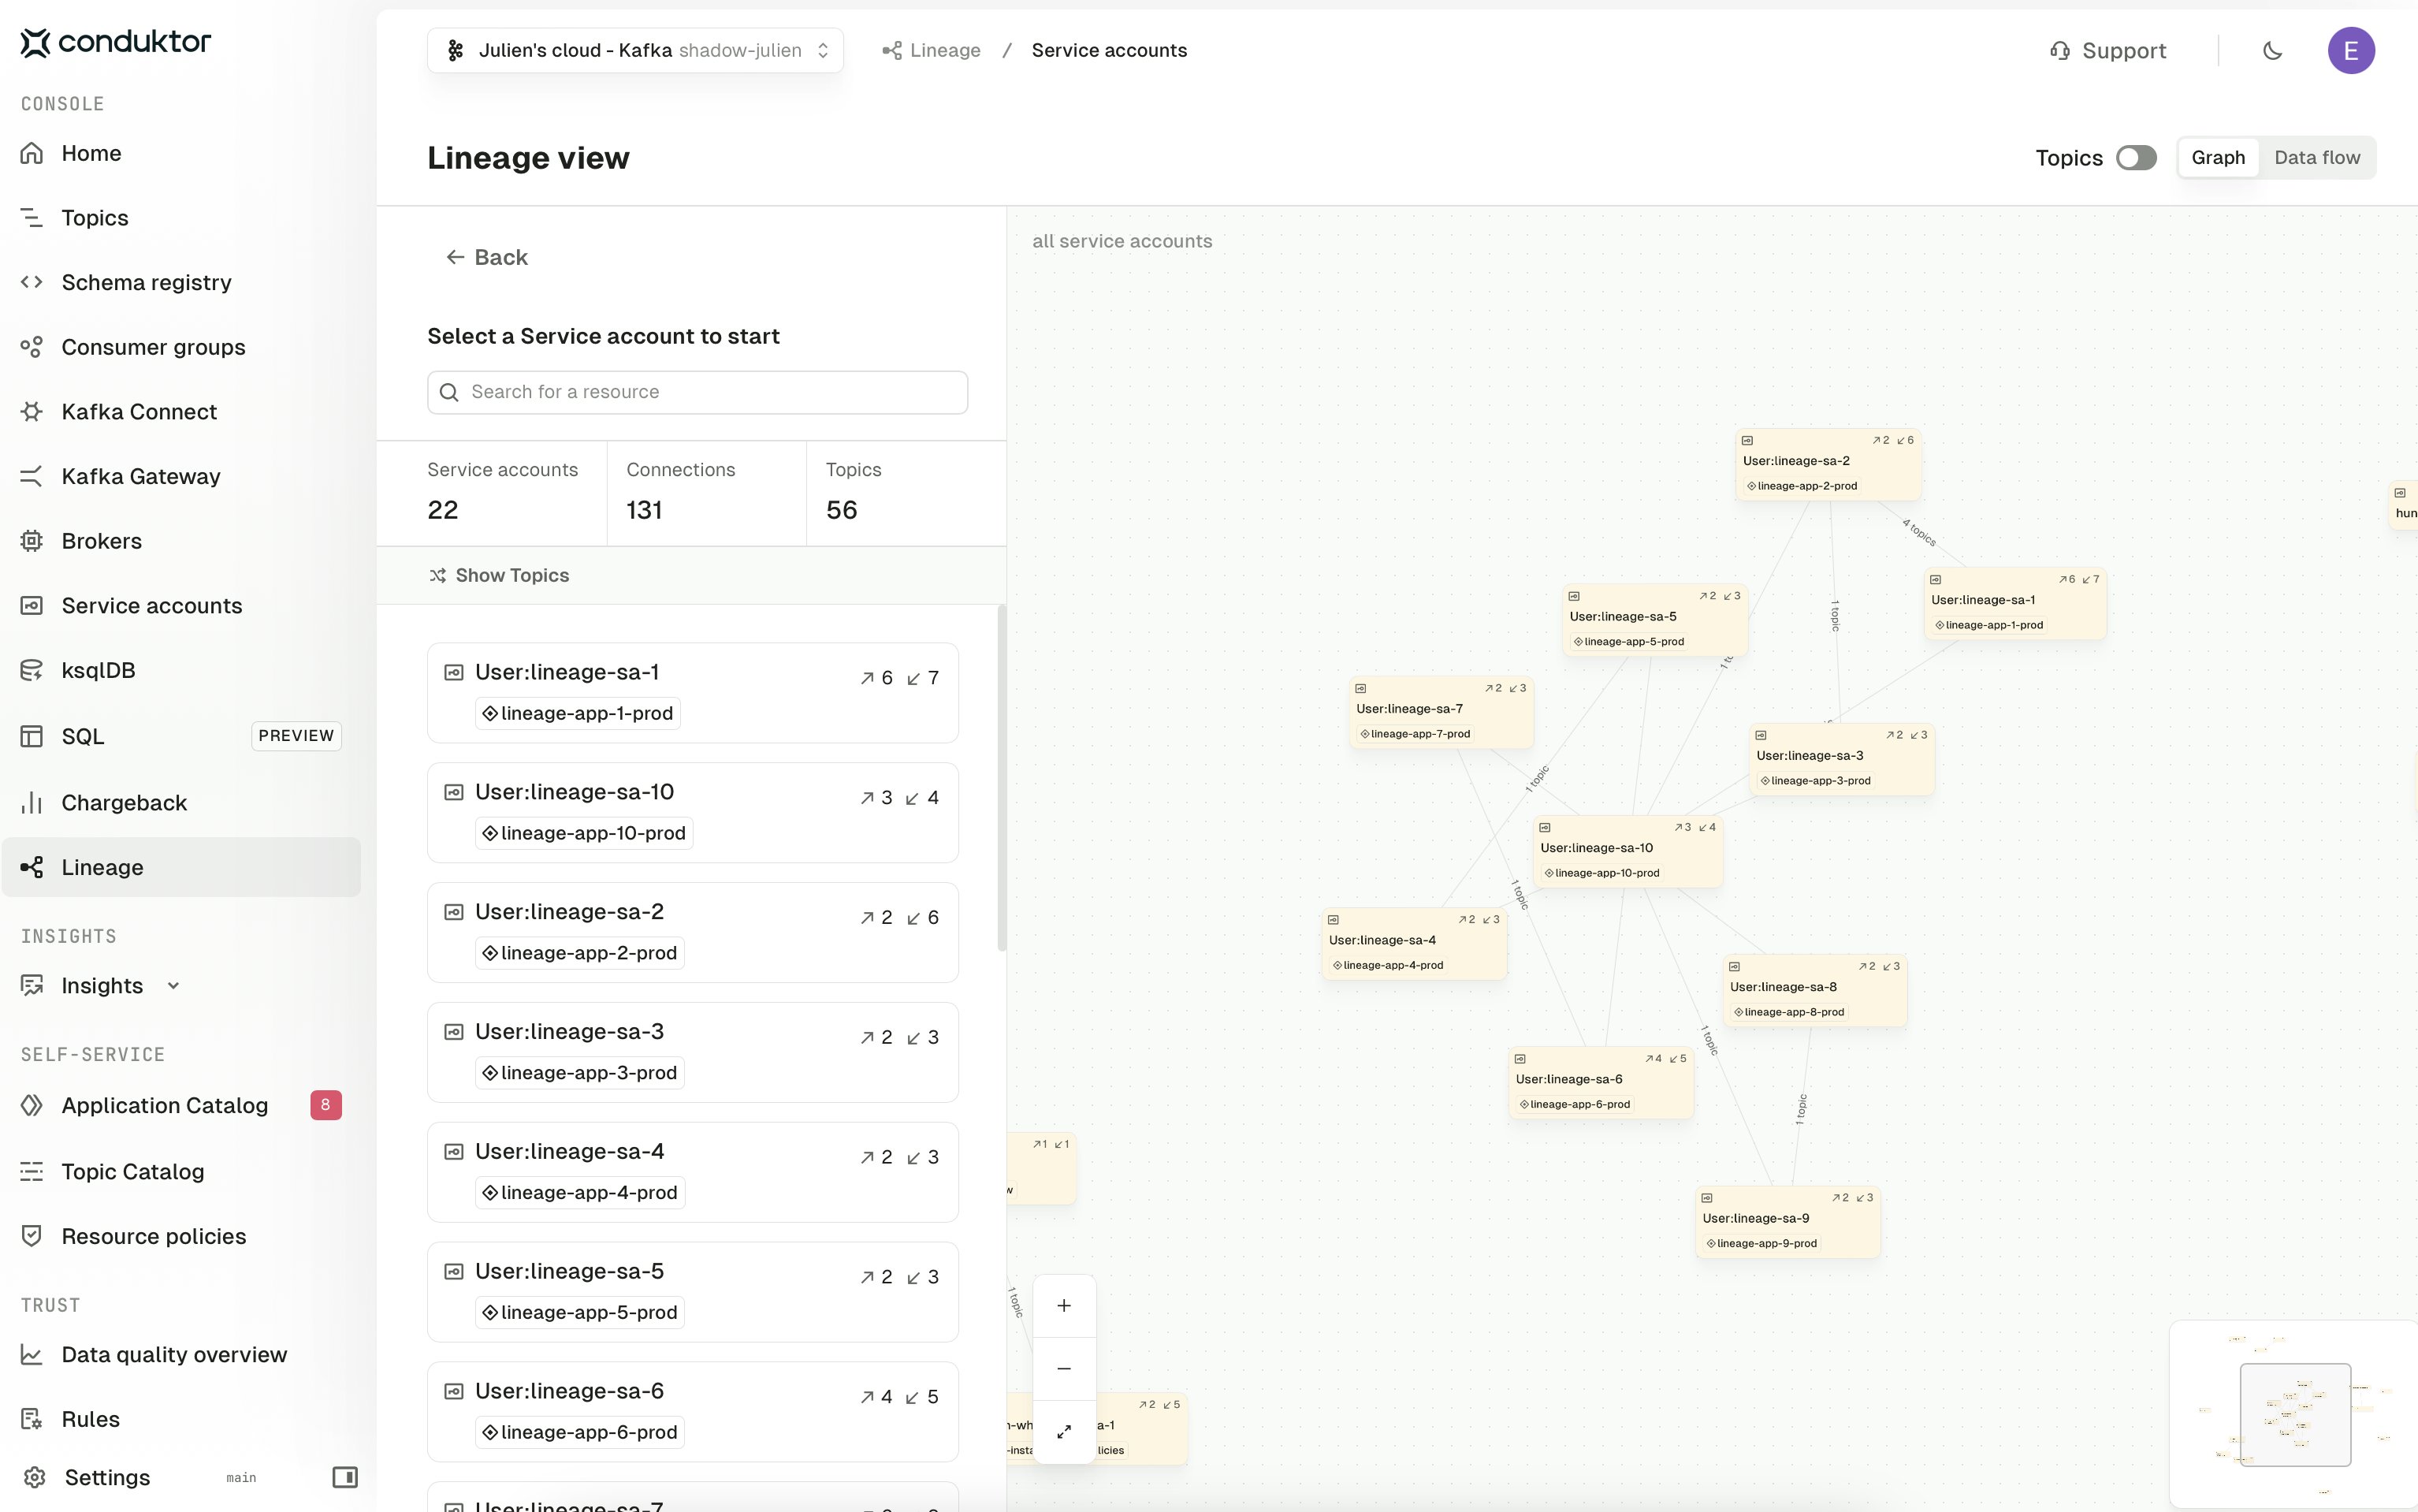
Task: Click the minimap viewport thumbnail
Action: tap(2295, 1414)
